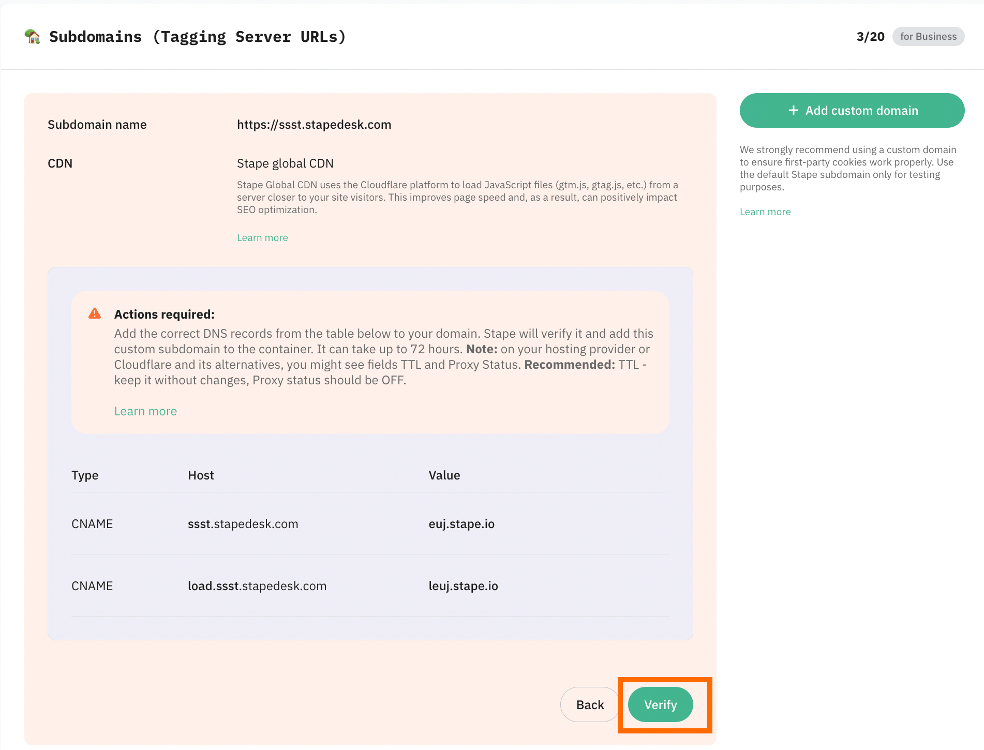Click the 3/20 subdomain counter
984x750 pixels.
[x=870, y=36]
